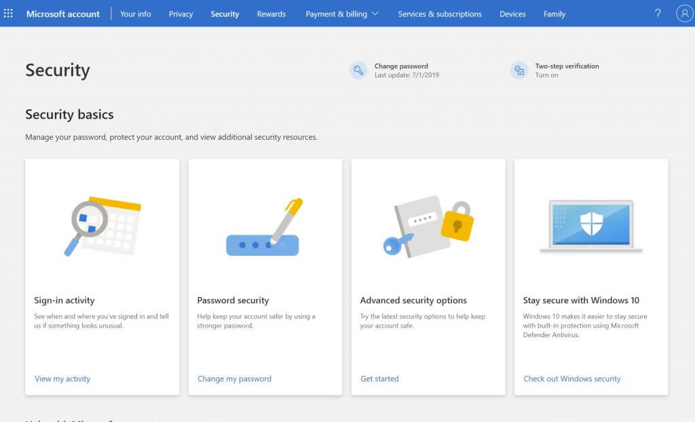
Task: Open the Rewards tab
Action: pyautogui.click(x=271, y=14)
